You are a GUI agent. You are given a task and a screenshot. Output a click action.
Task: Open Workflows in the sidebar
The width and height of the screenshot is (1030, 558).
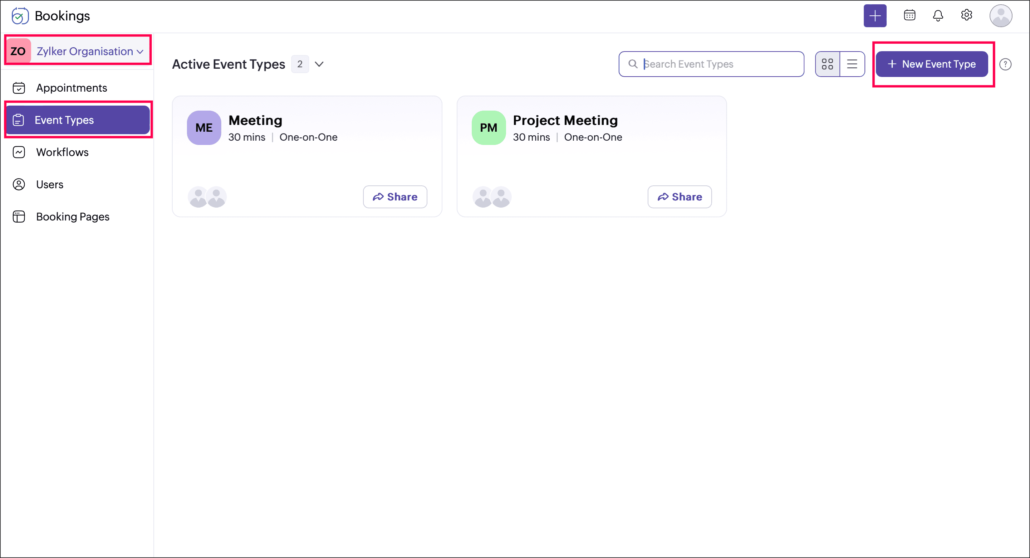point(62,152)
